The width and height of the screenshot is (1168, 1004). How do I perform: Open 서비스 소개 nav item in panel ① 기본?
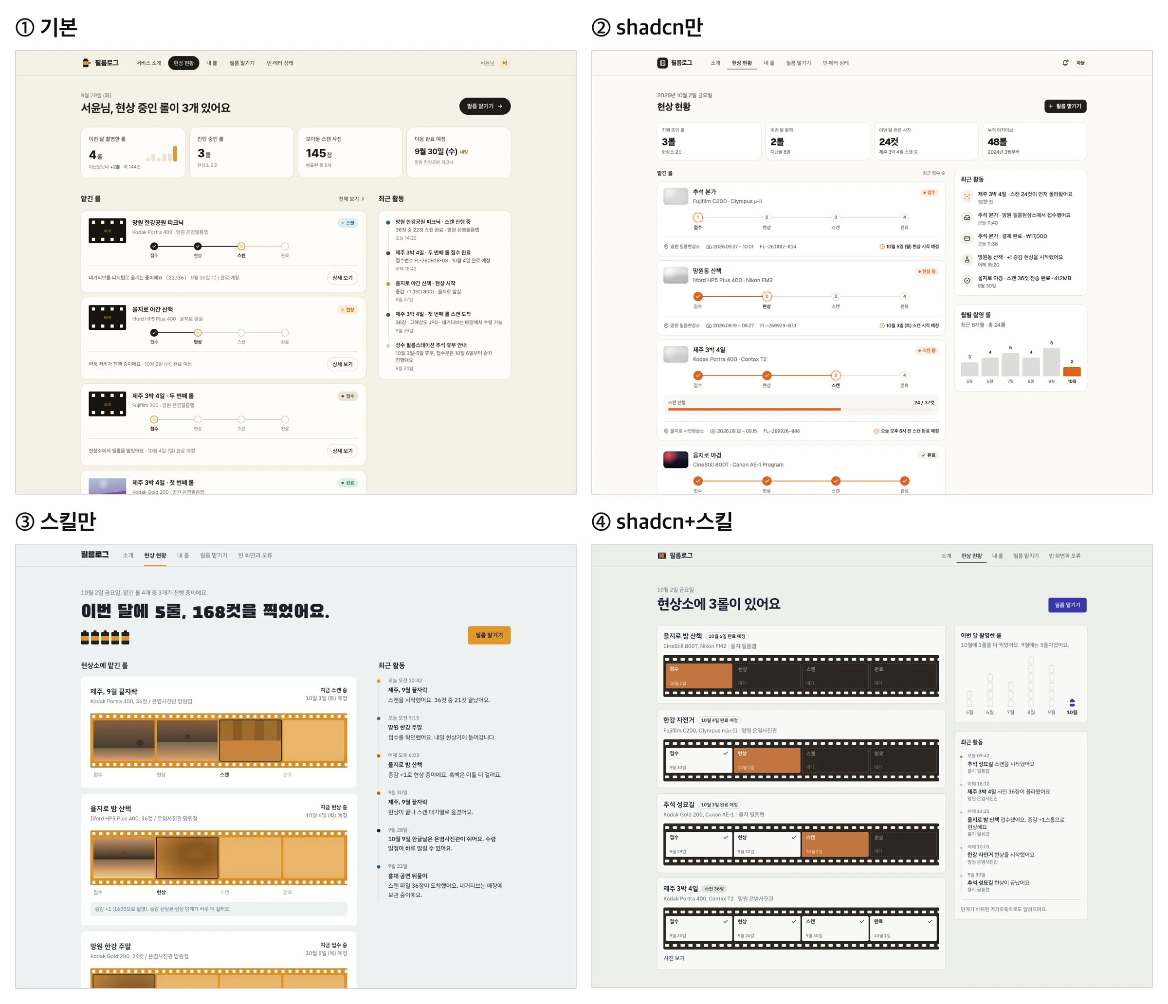149,63
